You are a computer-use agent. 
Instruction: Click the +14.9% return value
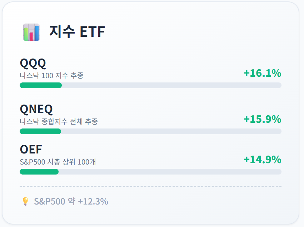tap(262, 160)
